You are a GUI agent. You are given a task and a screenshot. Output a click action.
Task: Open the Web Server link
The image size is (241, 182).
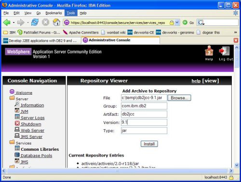[x=32, y=130]
